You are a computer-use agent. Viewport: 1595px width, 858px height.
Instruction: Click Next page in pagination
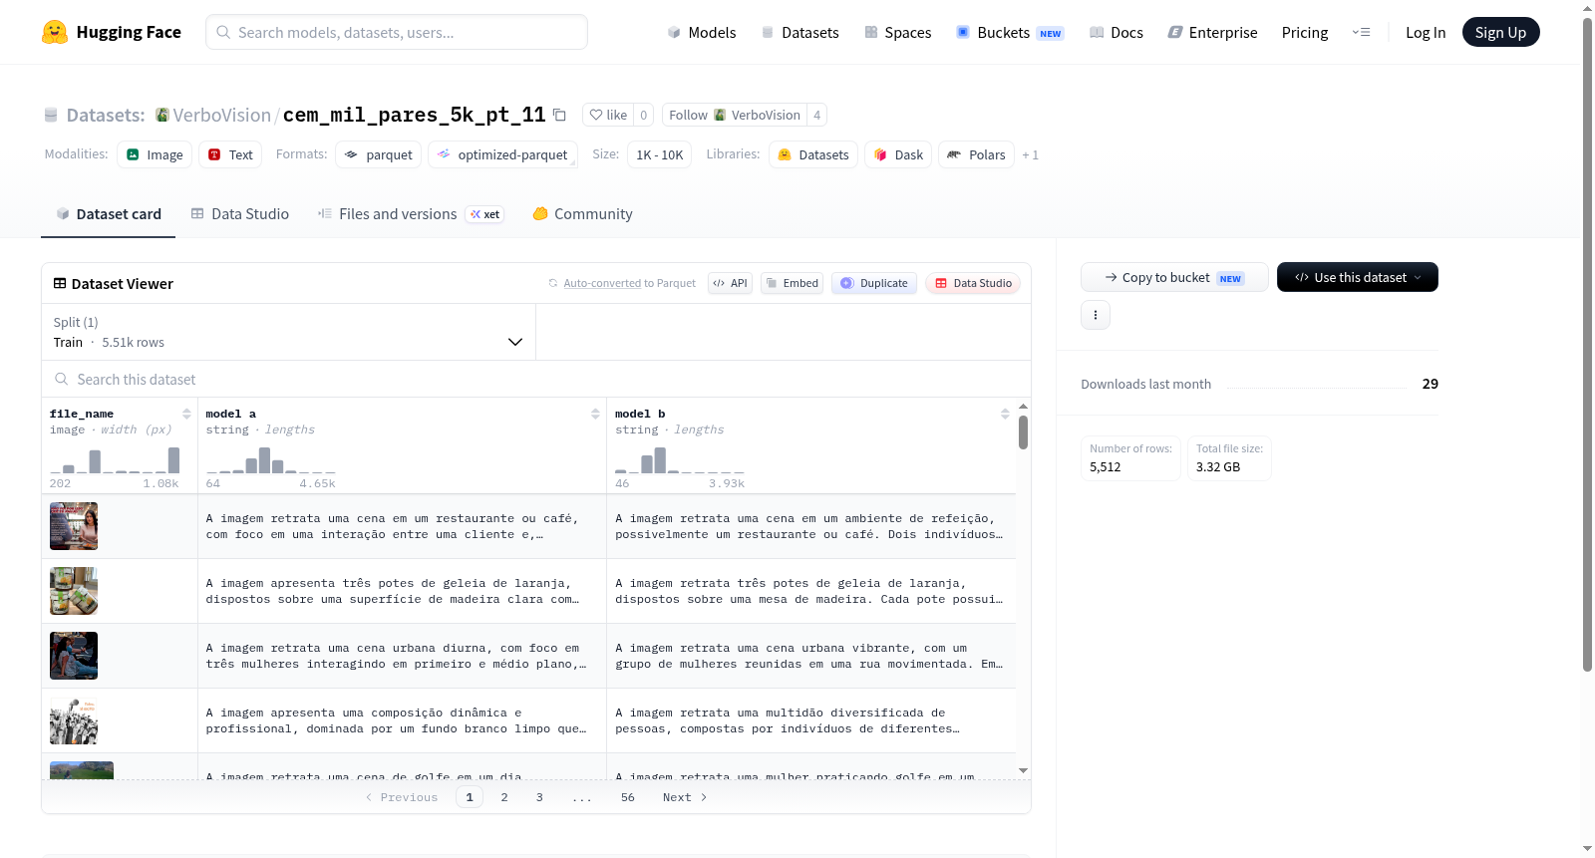(685, 797)
